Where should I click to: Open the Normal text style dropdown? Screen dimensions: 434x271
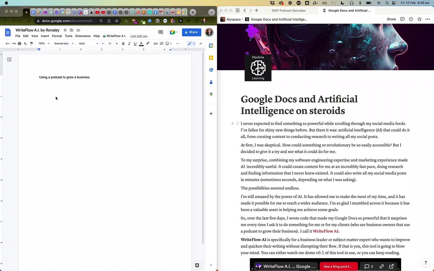click(x=64, y=43)
